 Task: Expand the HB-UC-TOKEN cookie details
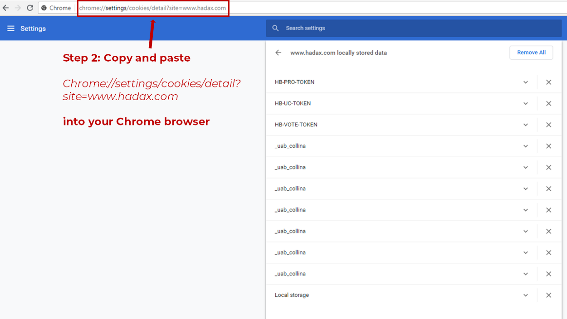click(526, 104)
